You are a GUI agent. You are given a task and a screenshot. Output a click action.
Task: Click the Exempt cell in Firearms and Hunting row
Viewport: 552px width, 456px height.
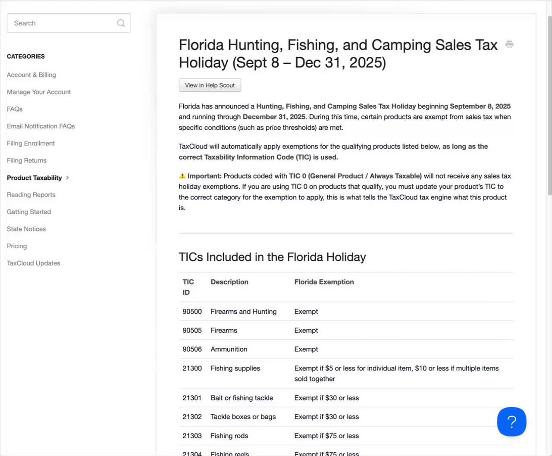(306, 312)
